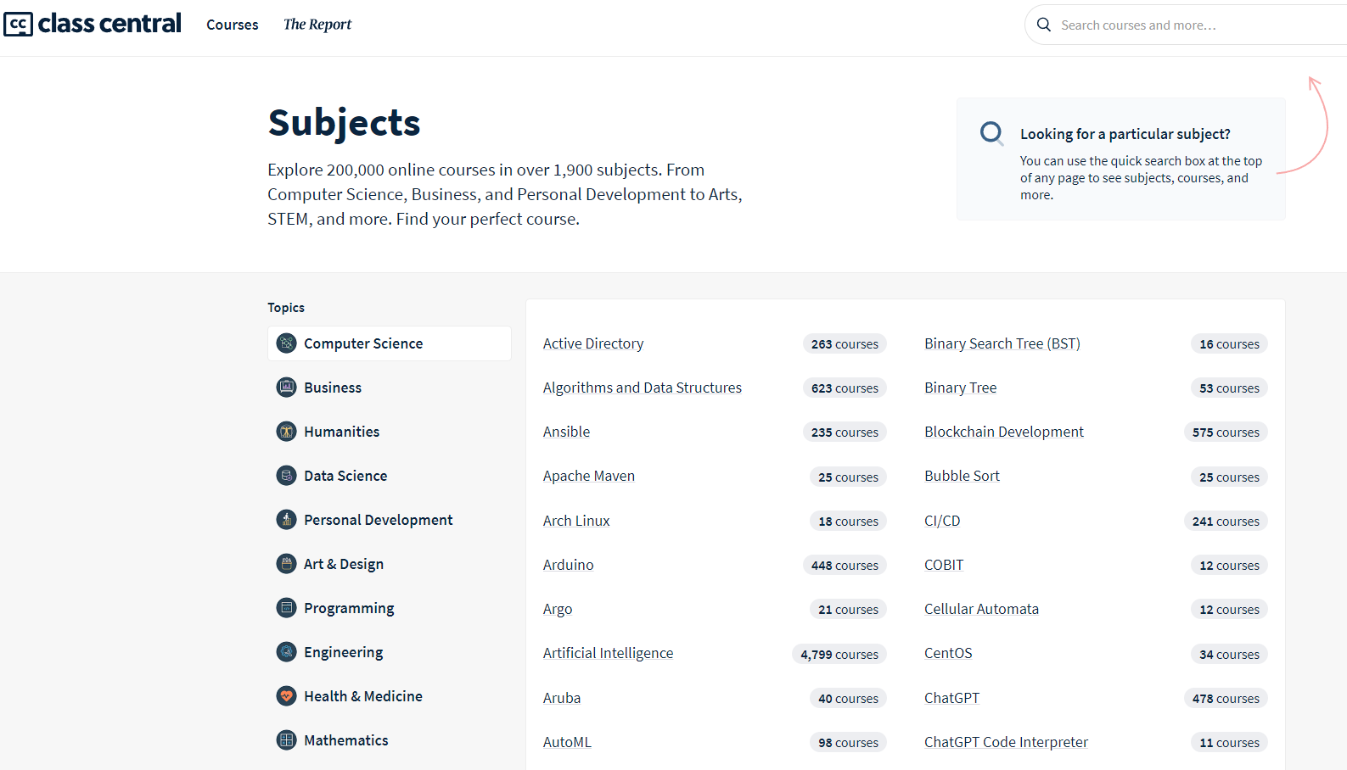Click the Health & Medicine heart icon
Viewport: 1347px width, 770px height.
(x=287, y=696)
